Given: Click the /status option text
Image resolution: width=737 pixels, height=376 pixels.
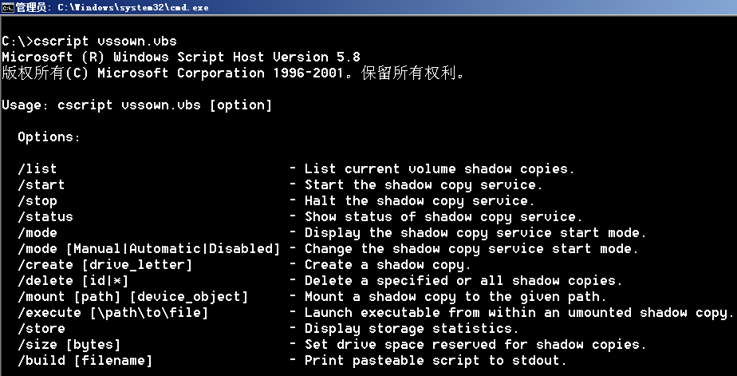Looking at the screenshot, I should coord(45,216).
